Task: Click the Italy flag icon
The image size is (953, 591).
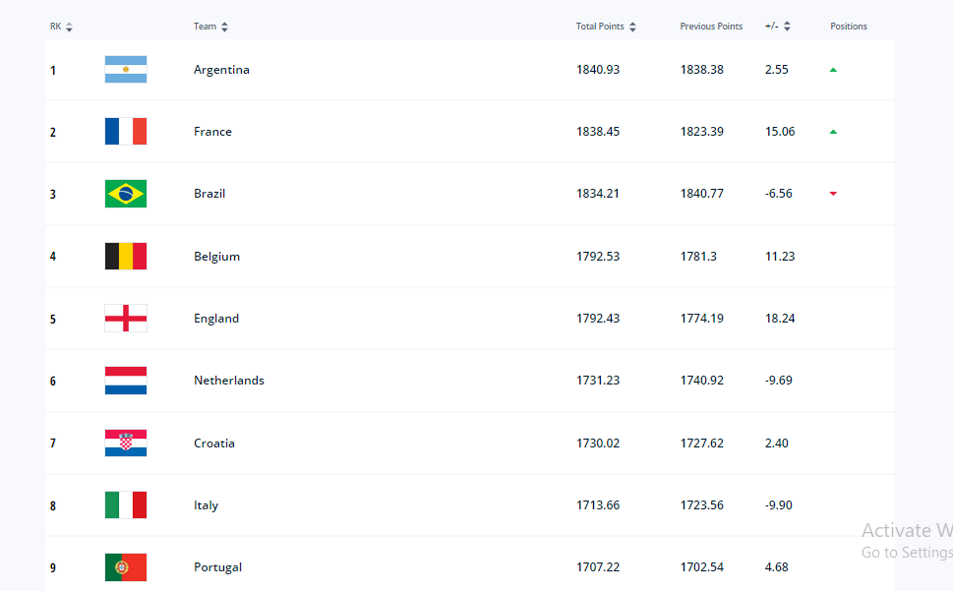Action: (126, 504)
